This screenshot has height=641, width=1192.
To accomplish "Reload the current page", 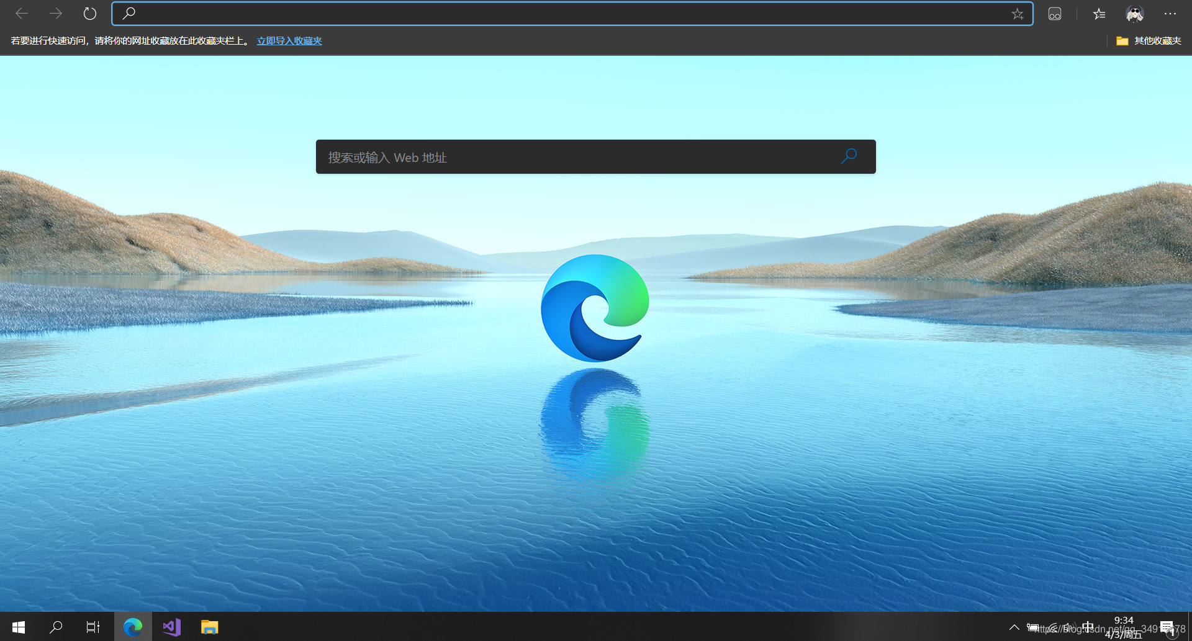I will coord(90,14).
